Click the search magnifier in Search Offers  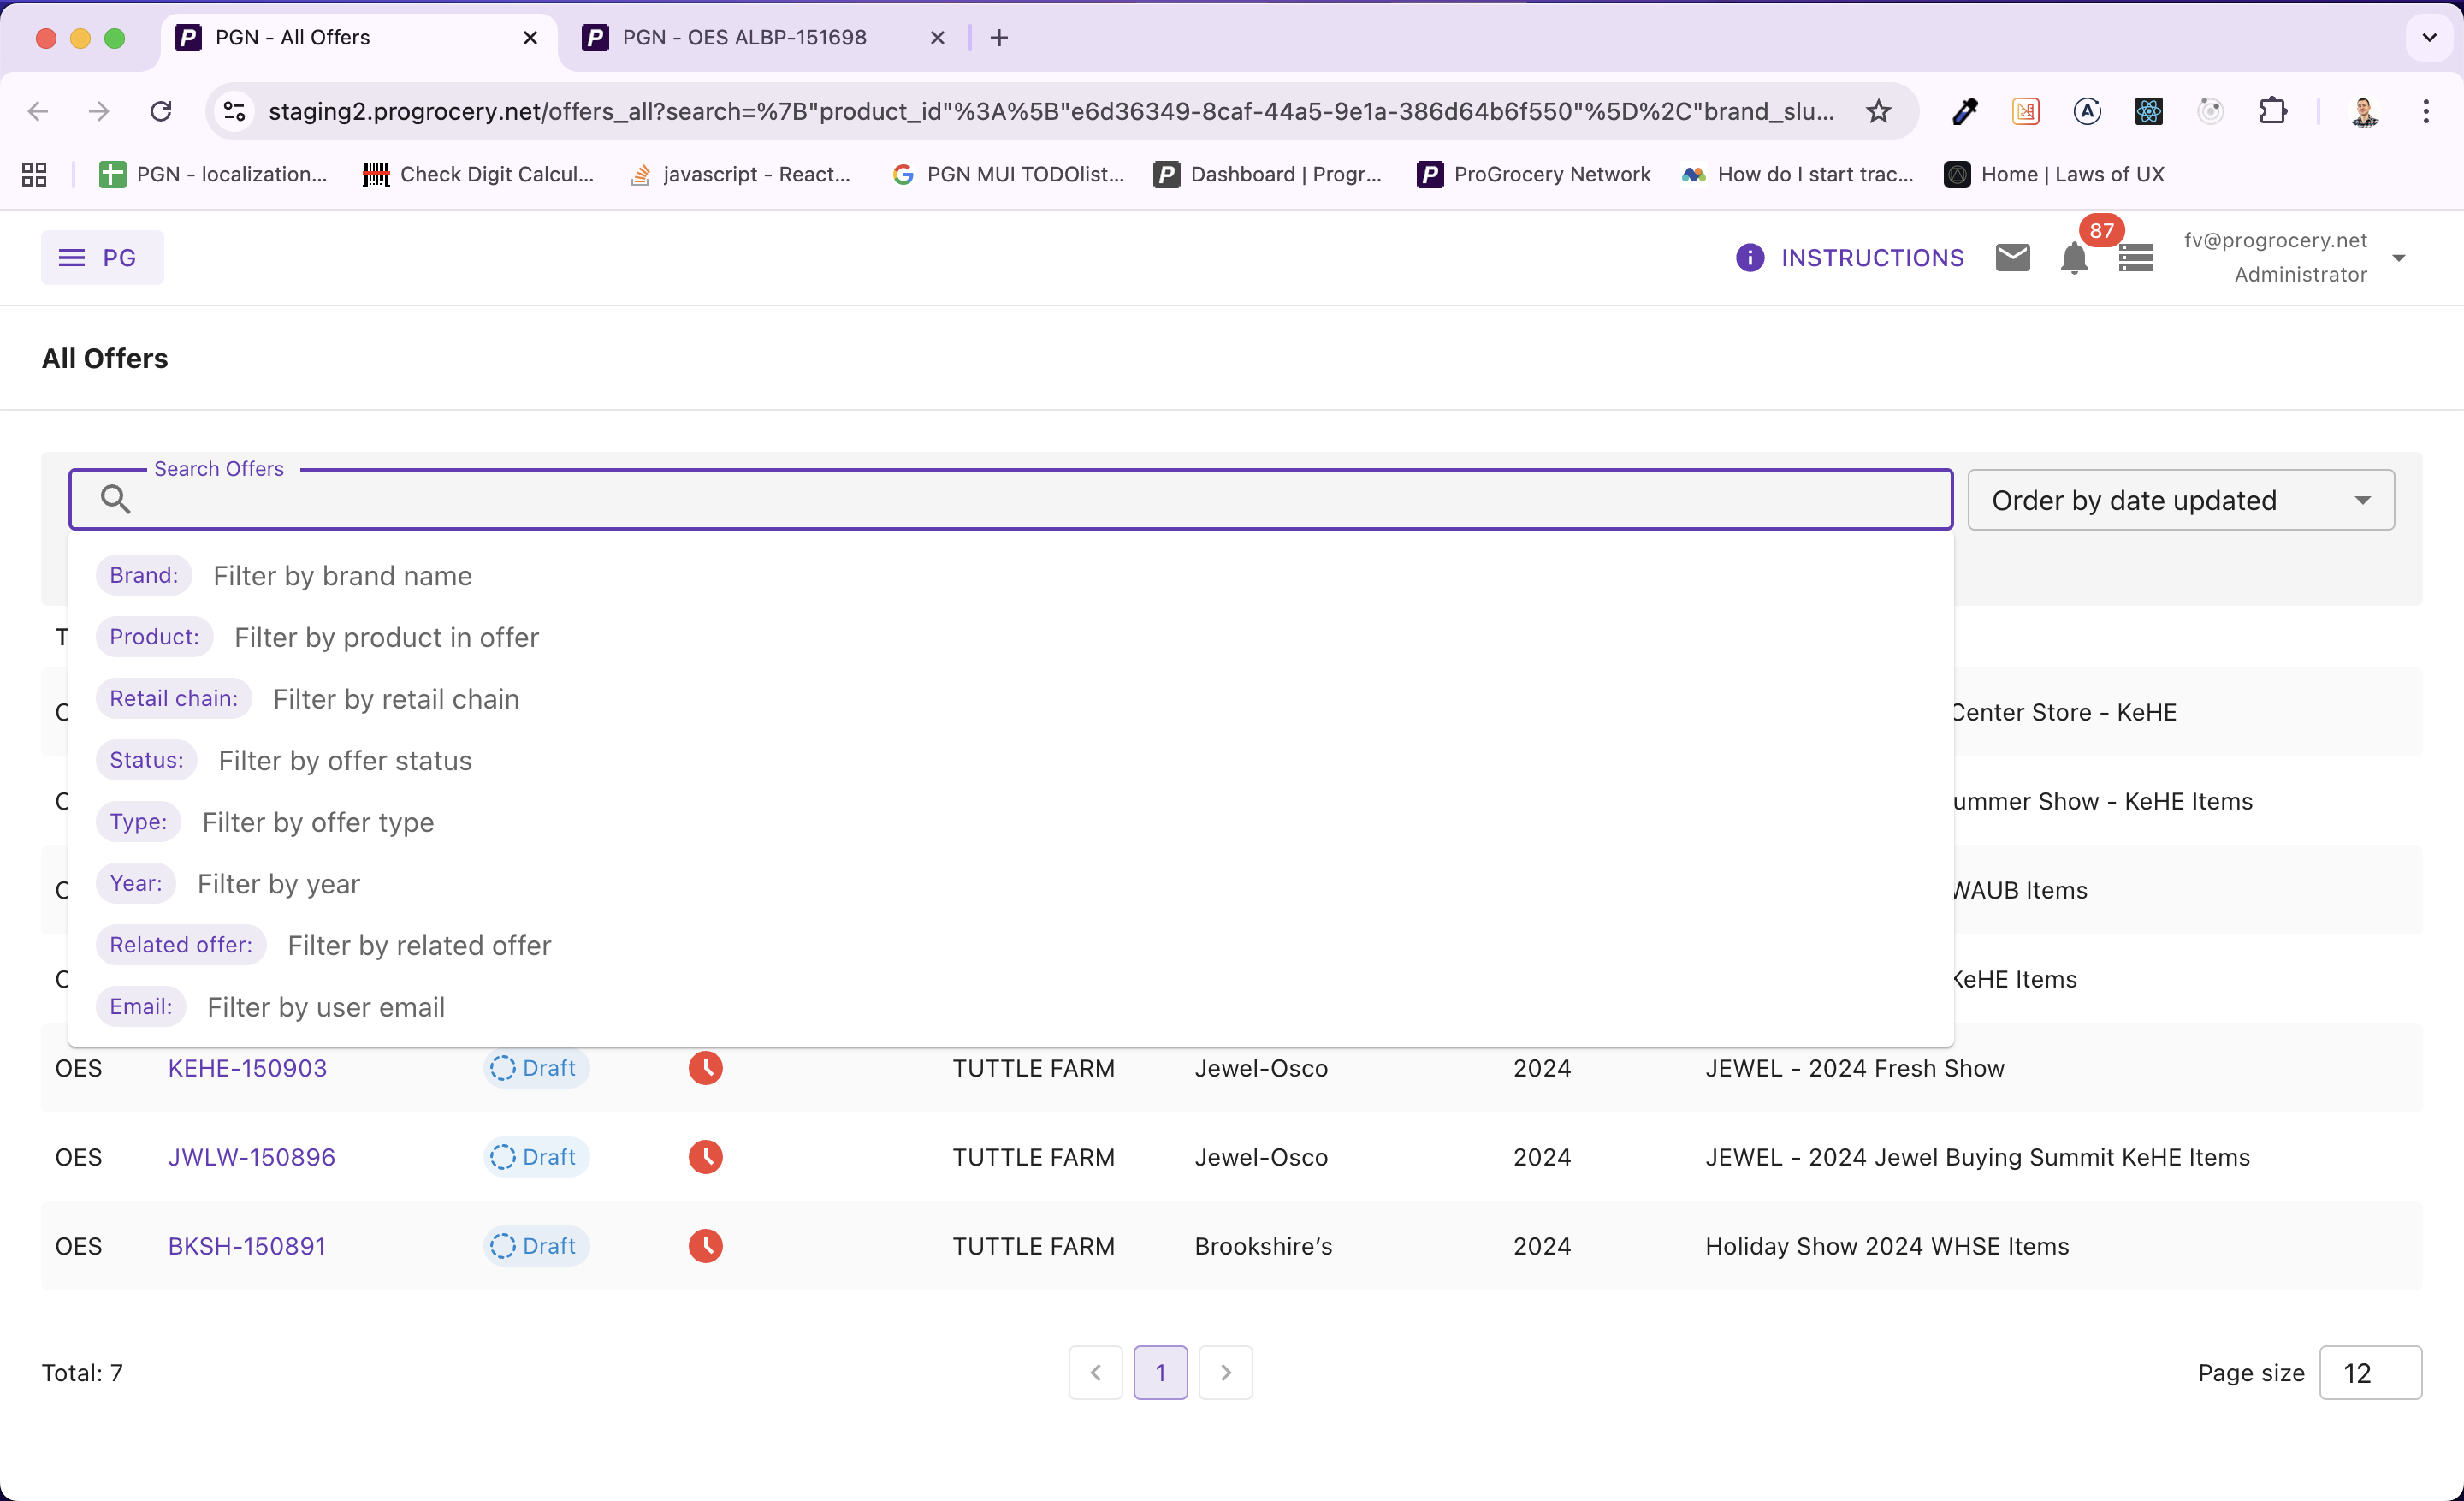click(116, 498)
